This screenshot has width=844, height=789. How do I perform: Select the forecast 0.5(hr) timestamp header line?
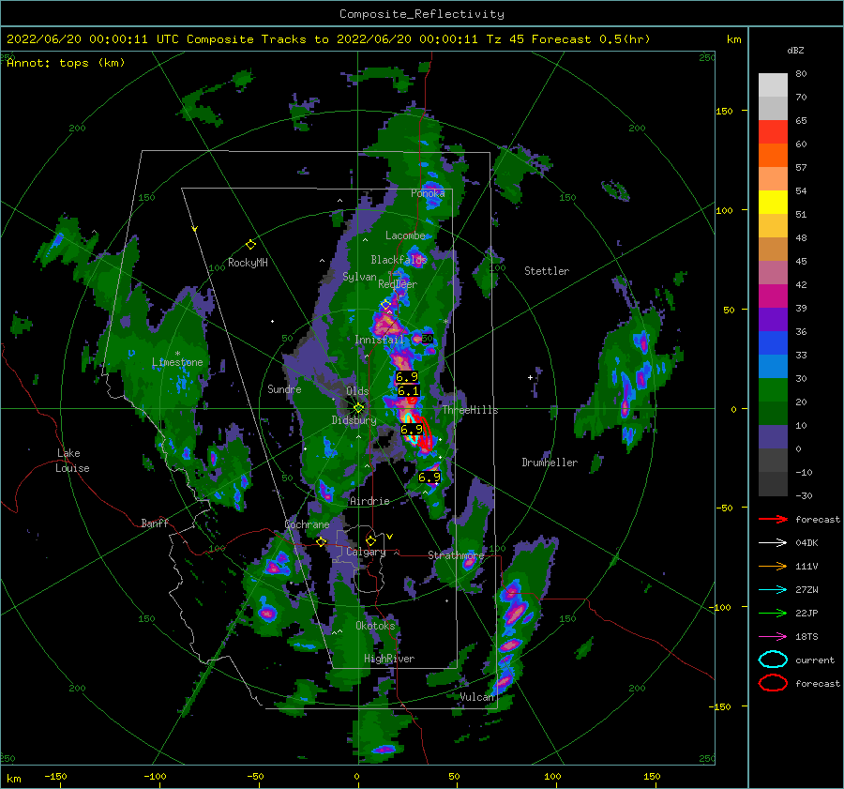(x=328, y=39)
